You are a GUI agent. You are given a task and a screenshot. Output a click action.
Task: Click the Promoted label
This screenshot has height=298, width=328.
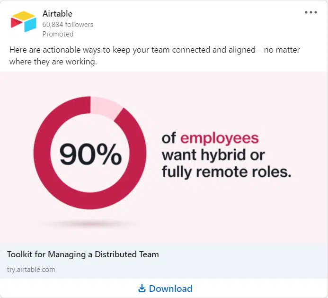click(58, 34)
